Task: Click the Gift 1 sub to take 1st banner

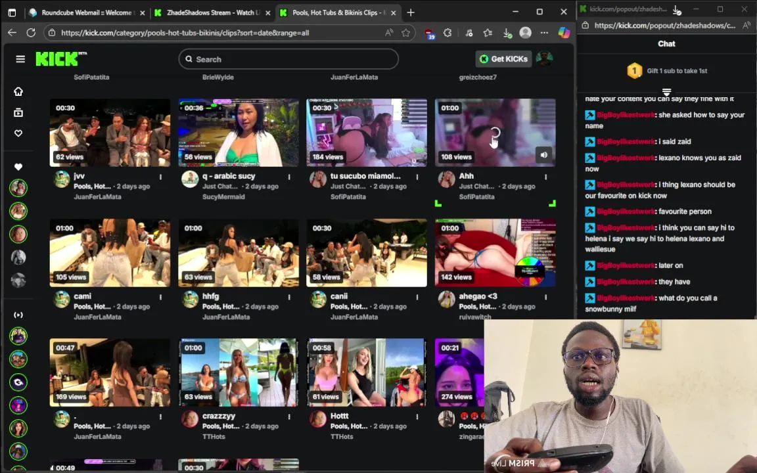Action: (667, 71)
